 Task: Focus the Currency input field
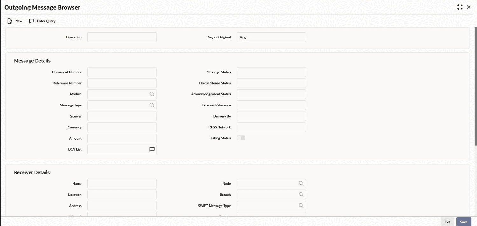122,127
